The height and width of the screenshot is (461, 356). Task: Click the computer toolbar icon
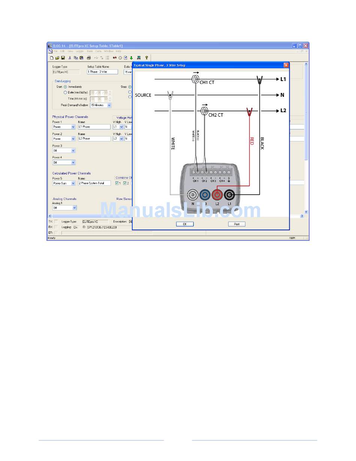click(x=139, y=58)
